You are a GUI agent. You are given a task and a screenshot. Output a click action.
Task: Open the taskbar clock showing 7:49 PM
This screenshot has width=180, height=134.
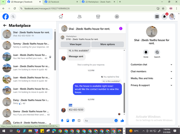pyautogui.click(x=167, y=131)
